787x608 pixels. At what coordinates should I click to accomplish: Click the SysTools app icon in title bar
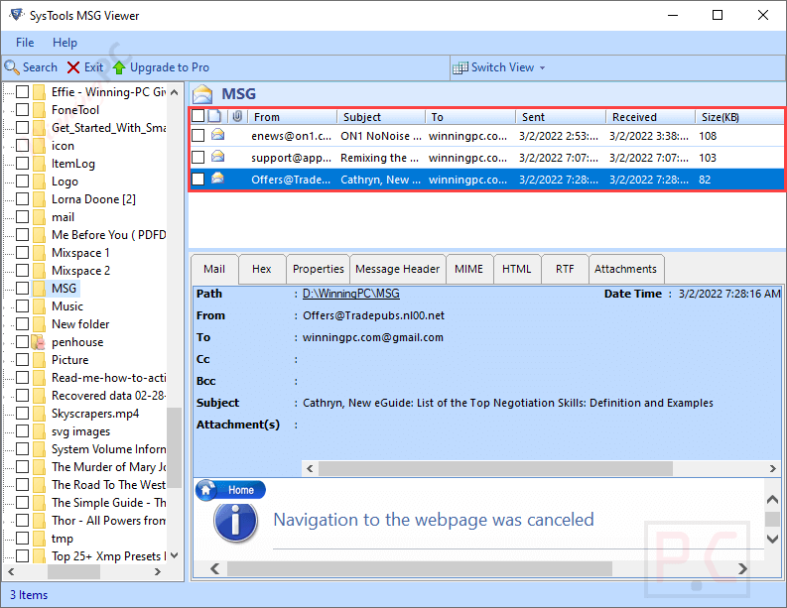coord(17,15)
